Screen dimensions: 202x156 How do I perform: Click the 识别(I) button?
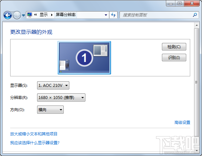pos(174,57)
